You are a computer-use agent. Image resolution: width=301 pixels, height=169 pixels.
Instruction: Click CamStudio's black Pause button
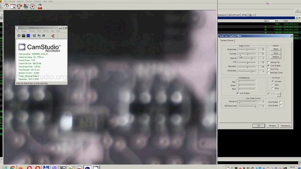24,36
